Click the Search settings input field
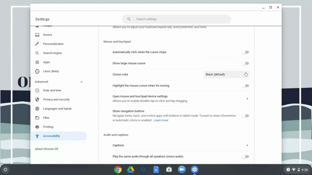The width and height of the screenshot is (312, 175). [x=176, y=19]
